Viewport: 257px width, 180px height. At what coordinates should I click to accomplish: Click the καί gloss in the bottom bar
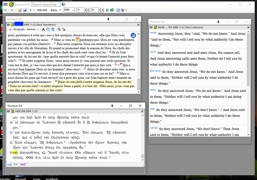tap(10, 164)
